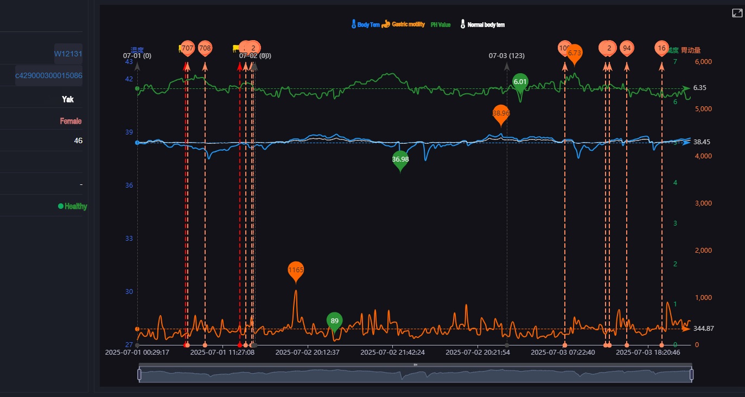Screen dimensions: 745x397
Task: Click the 16 event marker bubble
Action: (661, 48)
